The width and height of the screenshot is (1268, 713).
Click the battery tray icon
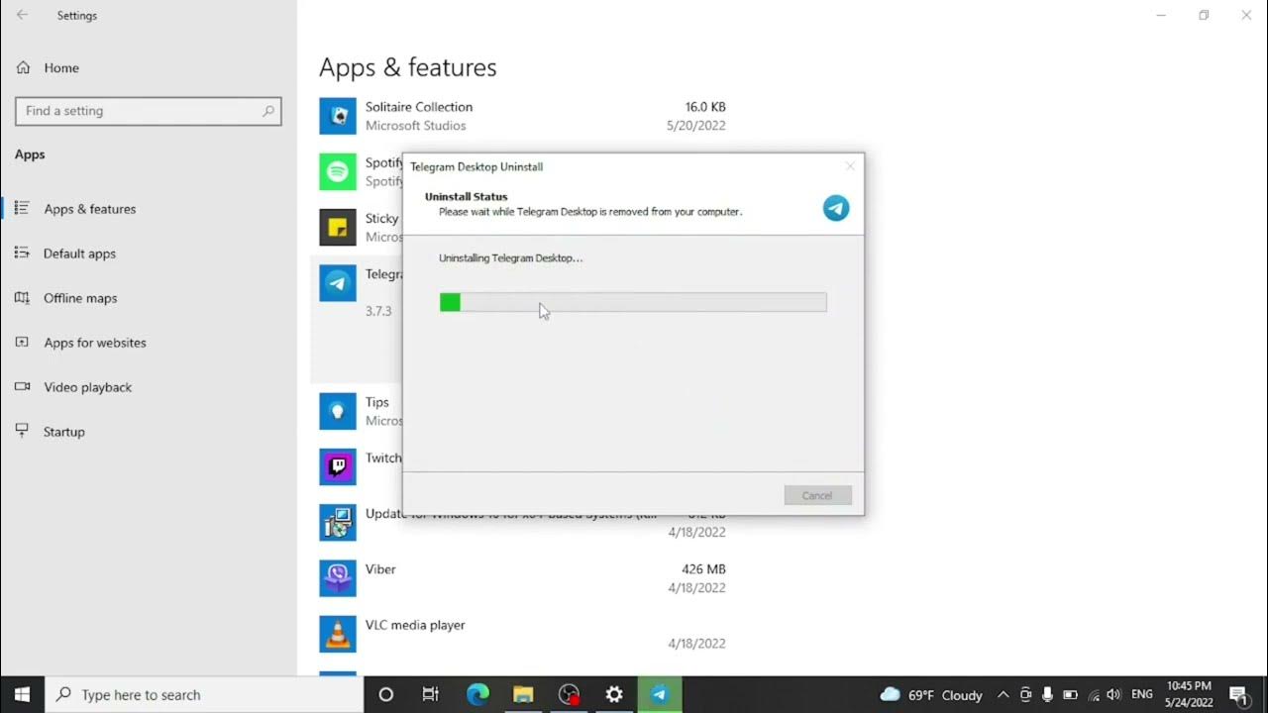coord(1070,695)
